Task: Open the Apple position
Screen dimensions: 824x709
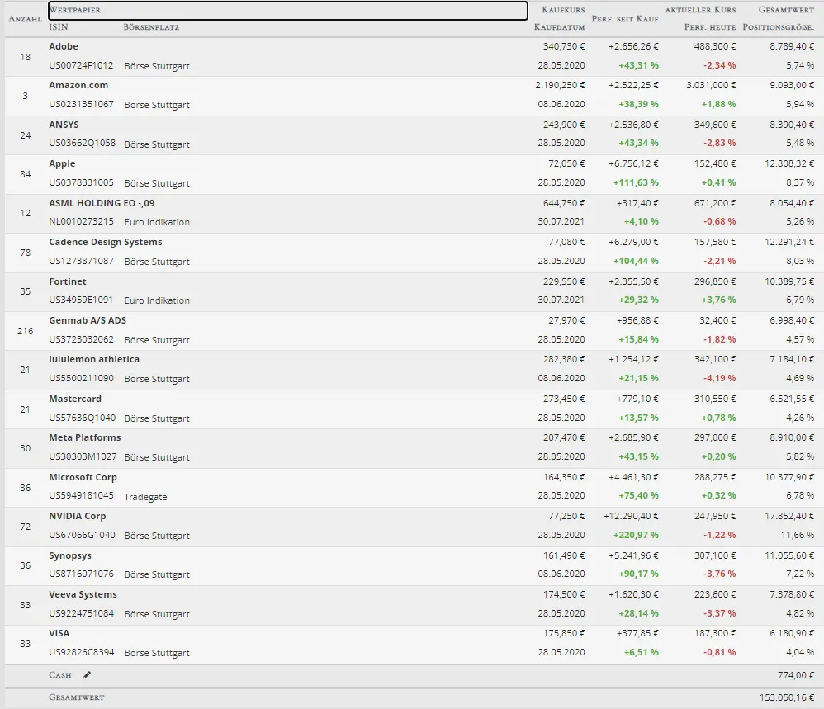Action: (62, 164)
